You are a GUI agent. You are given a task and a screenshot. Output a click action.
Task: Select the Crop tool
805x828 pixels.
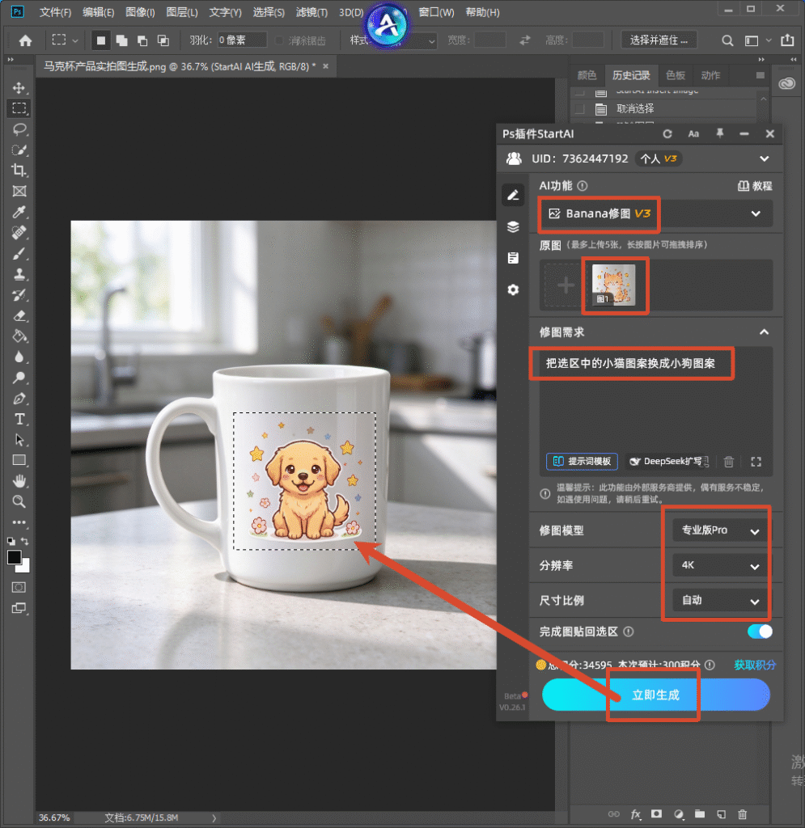[x=19, y=170]
